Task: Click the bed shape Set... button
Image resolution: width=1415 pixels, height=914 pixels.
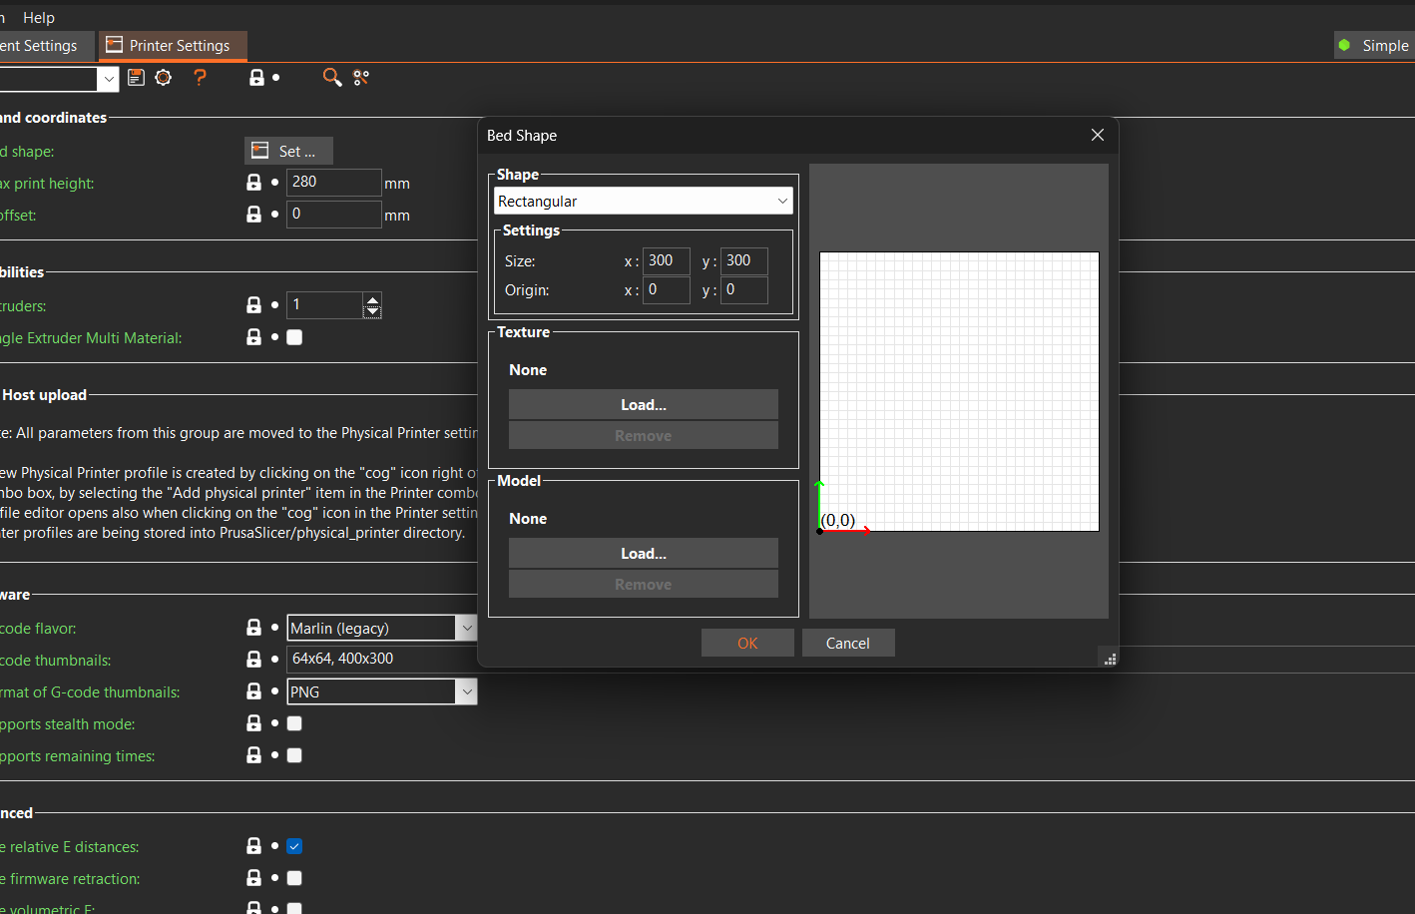Action: (288, 151)
